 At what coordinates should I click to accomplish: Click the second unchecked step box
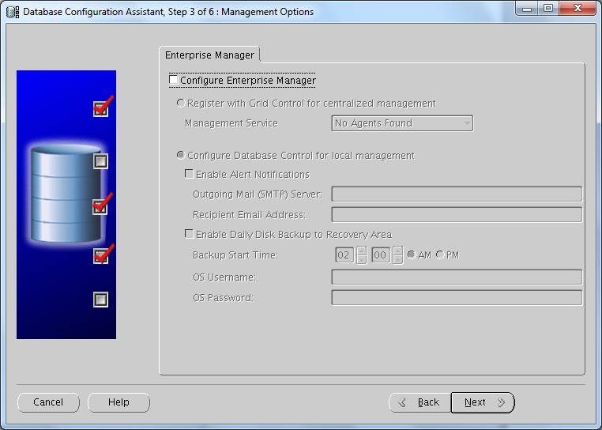100,161
